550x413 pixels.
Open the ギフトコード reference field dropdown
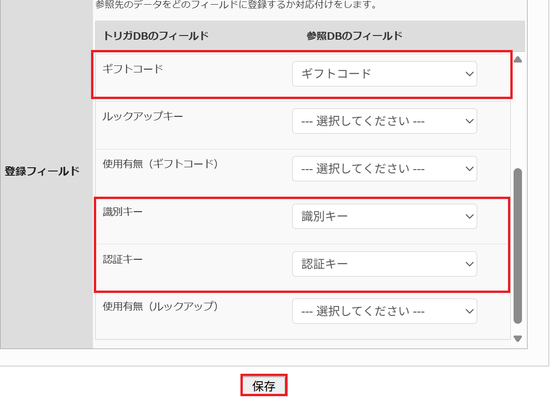click(384, 74)
